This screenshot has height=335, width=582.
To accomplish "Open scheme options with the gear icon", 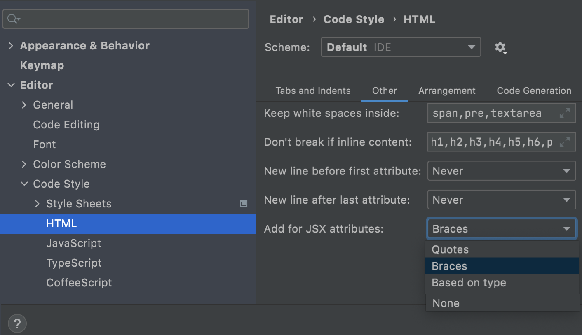I will (501, 47).
